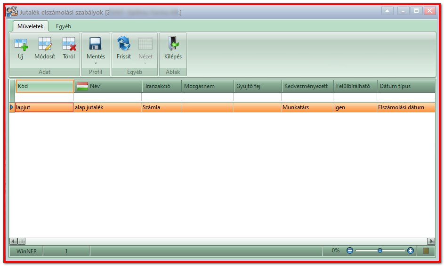Viewport: 444px width, 266px height.
Task: Adjust the zoom slider handle
Action: (379, 250)
